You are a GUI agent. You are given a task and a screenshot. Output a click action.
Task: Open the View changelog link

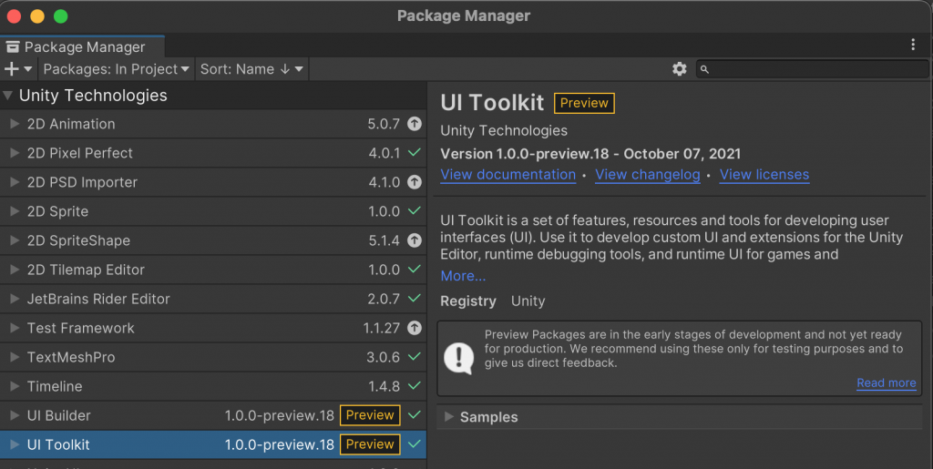click(x=648, y=175)
